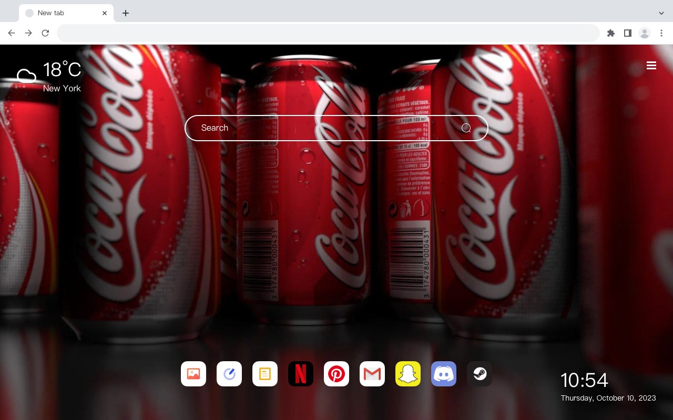Click the magnifier search icon
This screenshot has height=420, width=673.
(466, 128)
